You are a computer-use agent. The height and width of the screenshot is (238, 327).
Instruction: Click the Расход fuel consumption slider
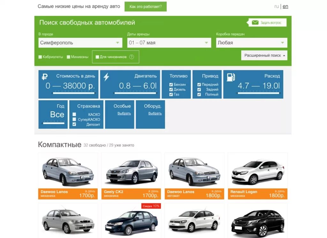pyautogui.click(x=259, y=93)
